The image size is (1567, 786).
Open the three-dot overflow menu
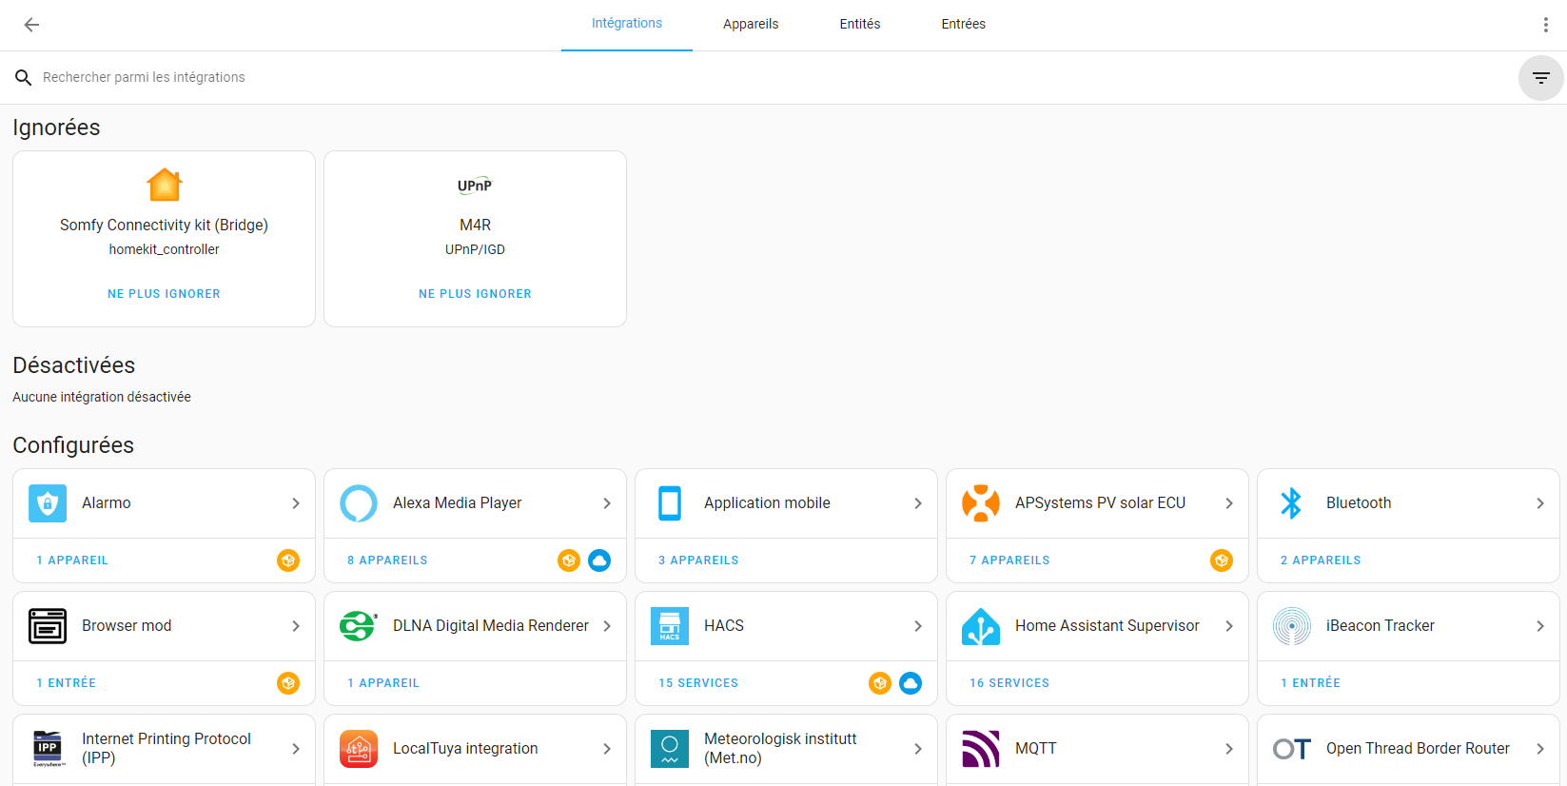(1545, 25)
